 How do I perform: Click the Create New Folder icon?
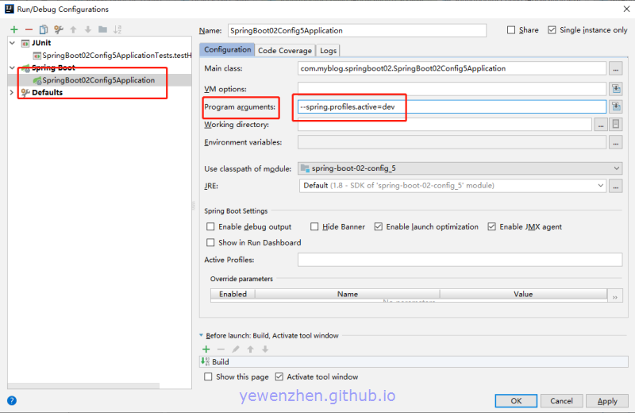click(102, 29)
